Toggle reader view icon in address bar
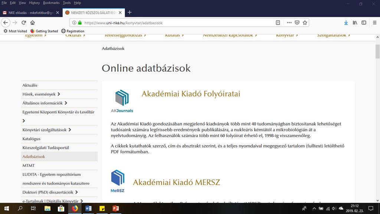380x214 pixels. 278,23
